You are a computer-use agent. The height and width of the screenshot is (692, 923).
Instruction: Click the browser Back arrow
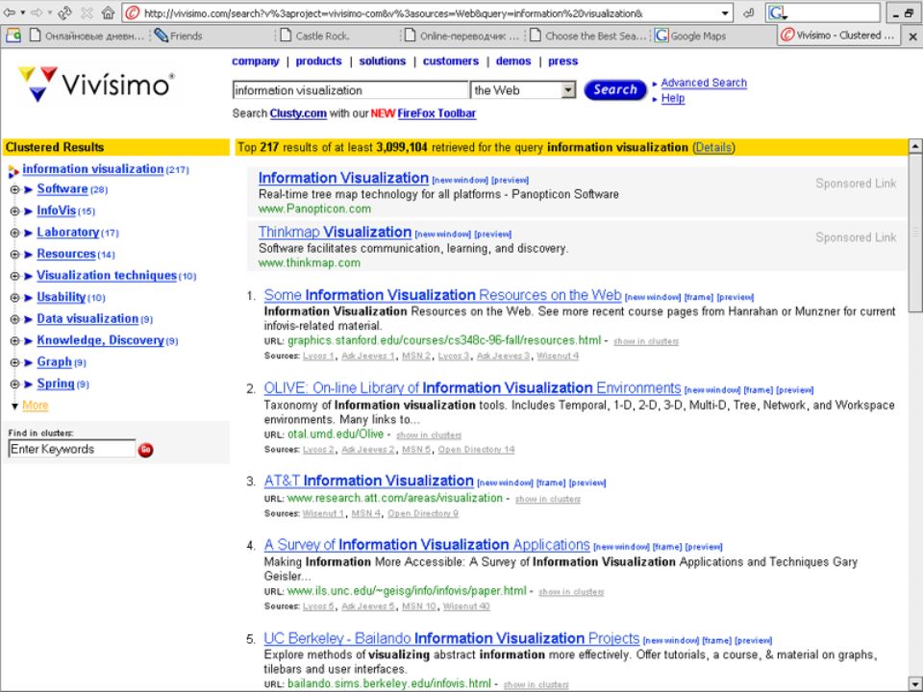tap(10, 12)
